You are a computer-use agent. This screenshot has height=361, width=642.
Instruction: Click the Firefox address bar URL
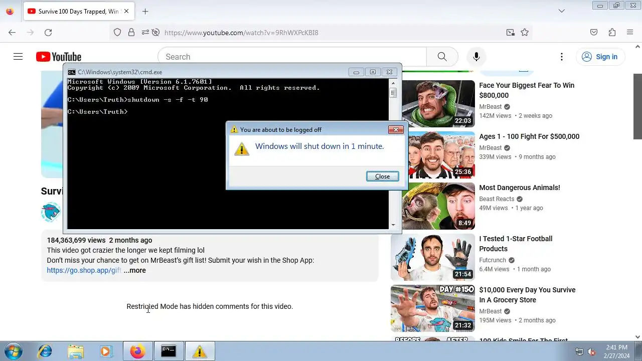point(241,33)
